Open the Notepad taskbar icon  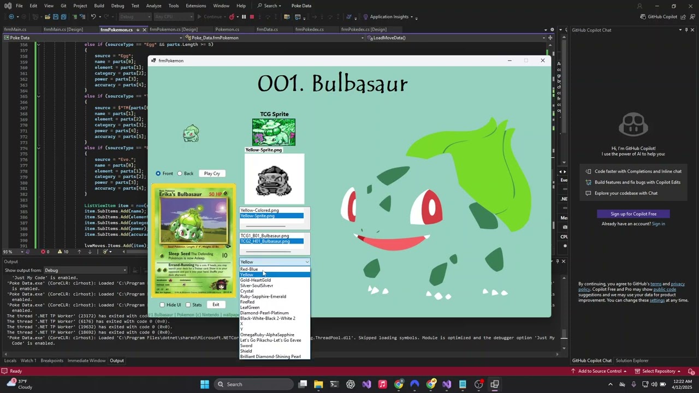point(463,384)
